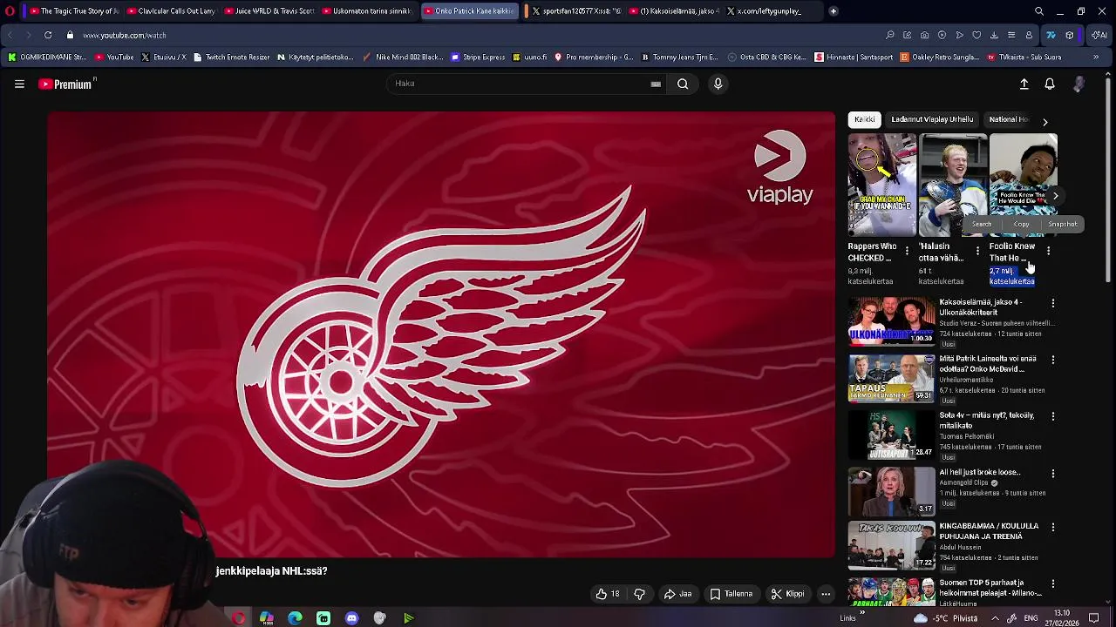
Task: Show hidden system tray icons
Action: click(x=995, y=618)
